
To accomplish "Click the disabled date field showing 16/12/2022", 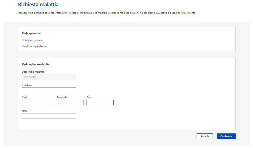I will [x=49, y=77].
